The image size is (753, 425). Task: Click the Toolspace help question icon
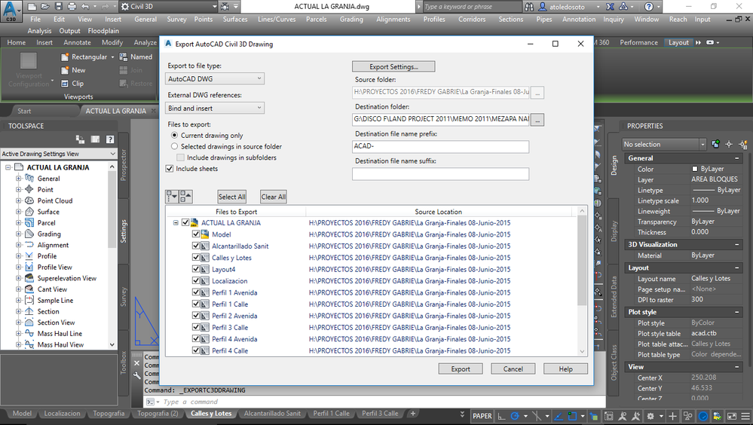point(110,139)
